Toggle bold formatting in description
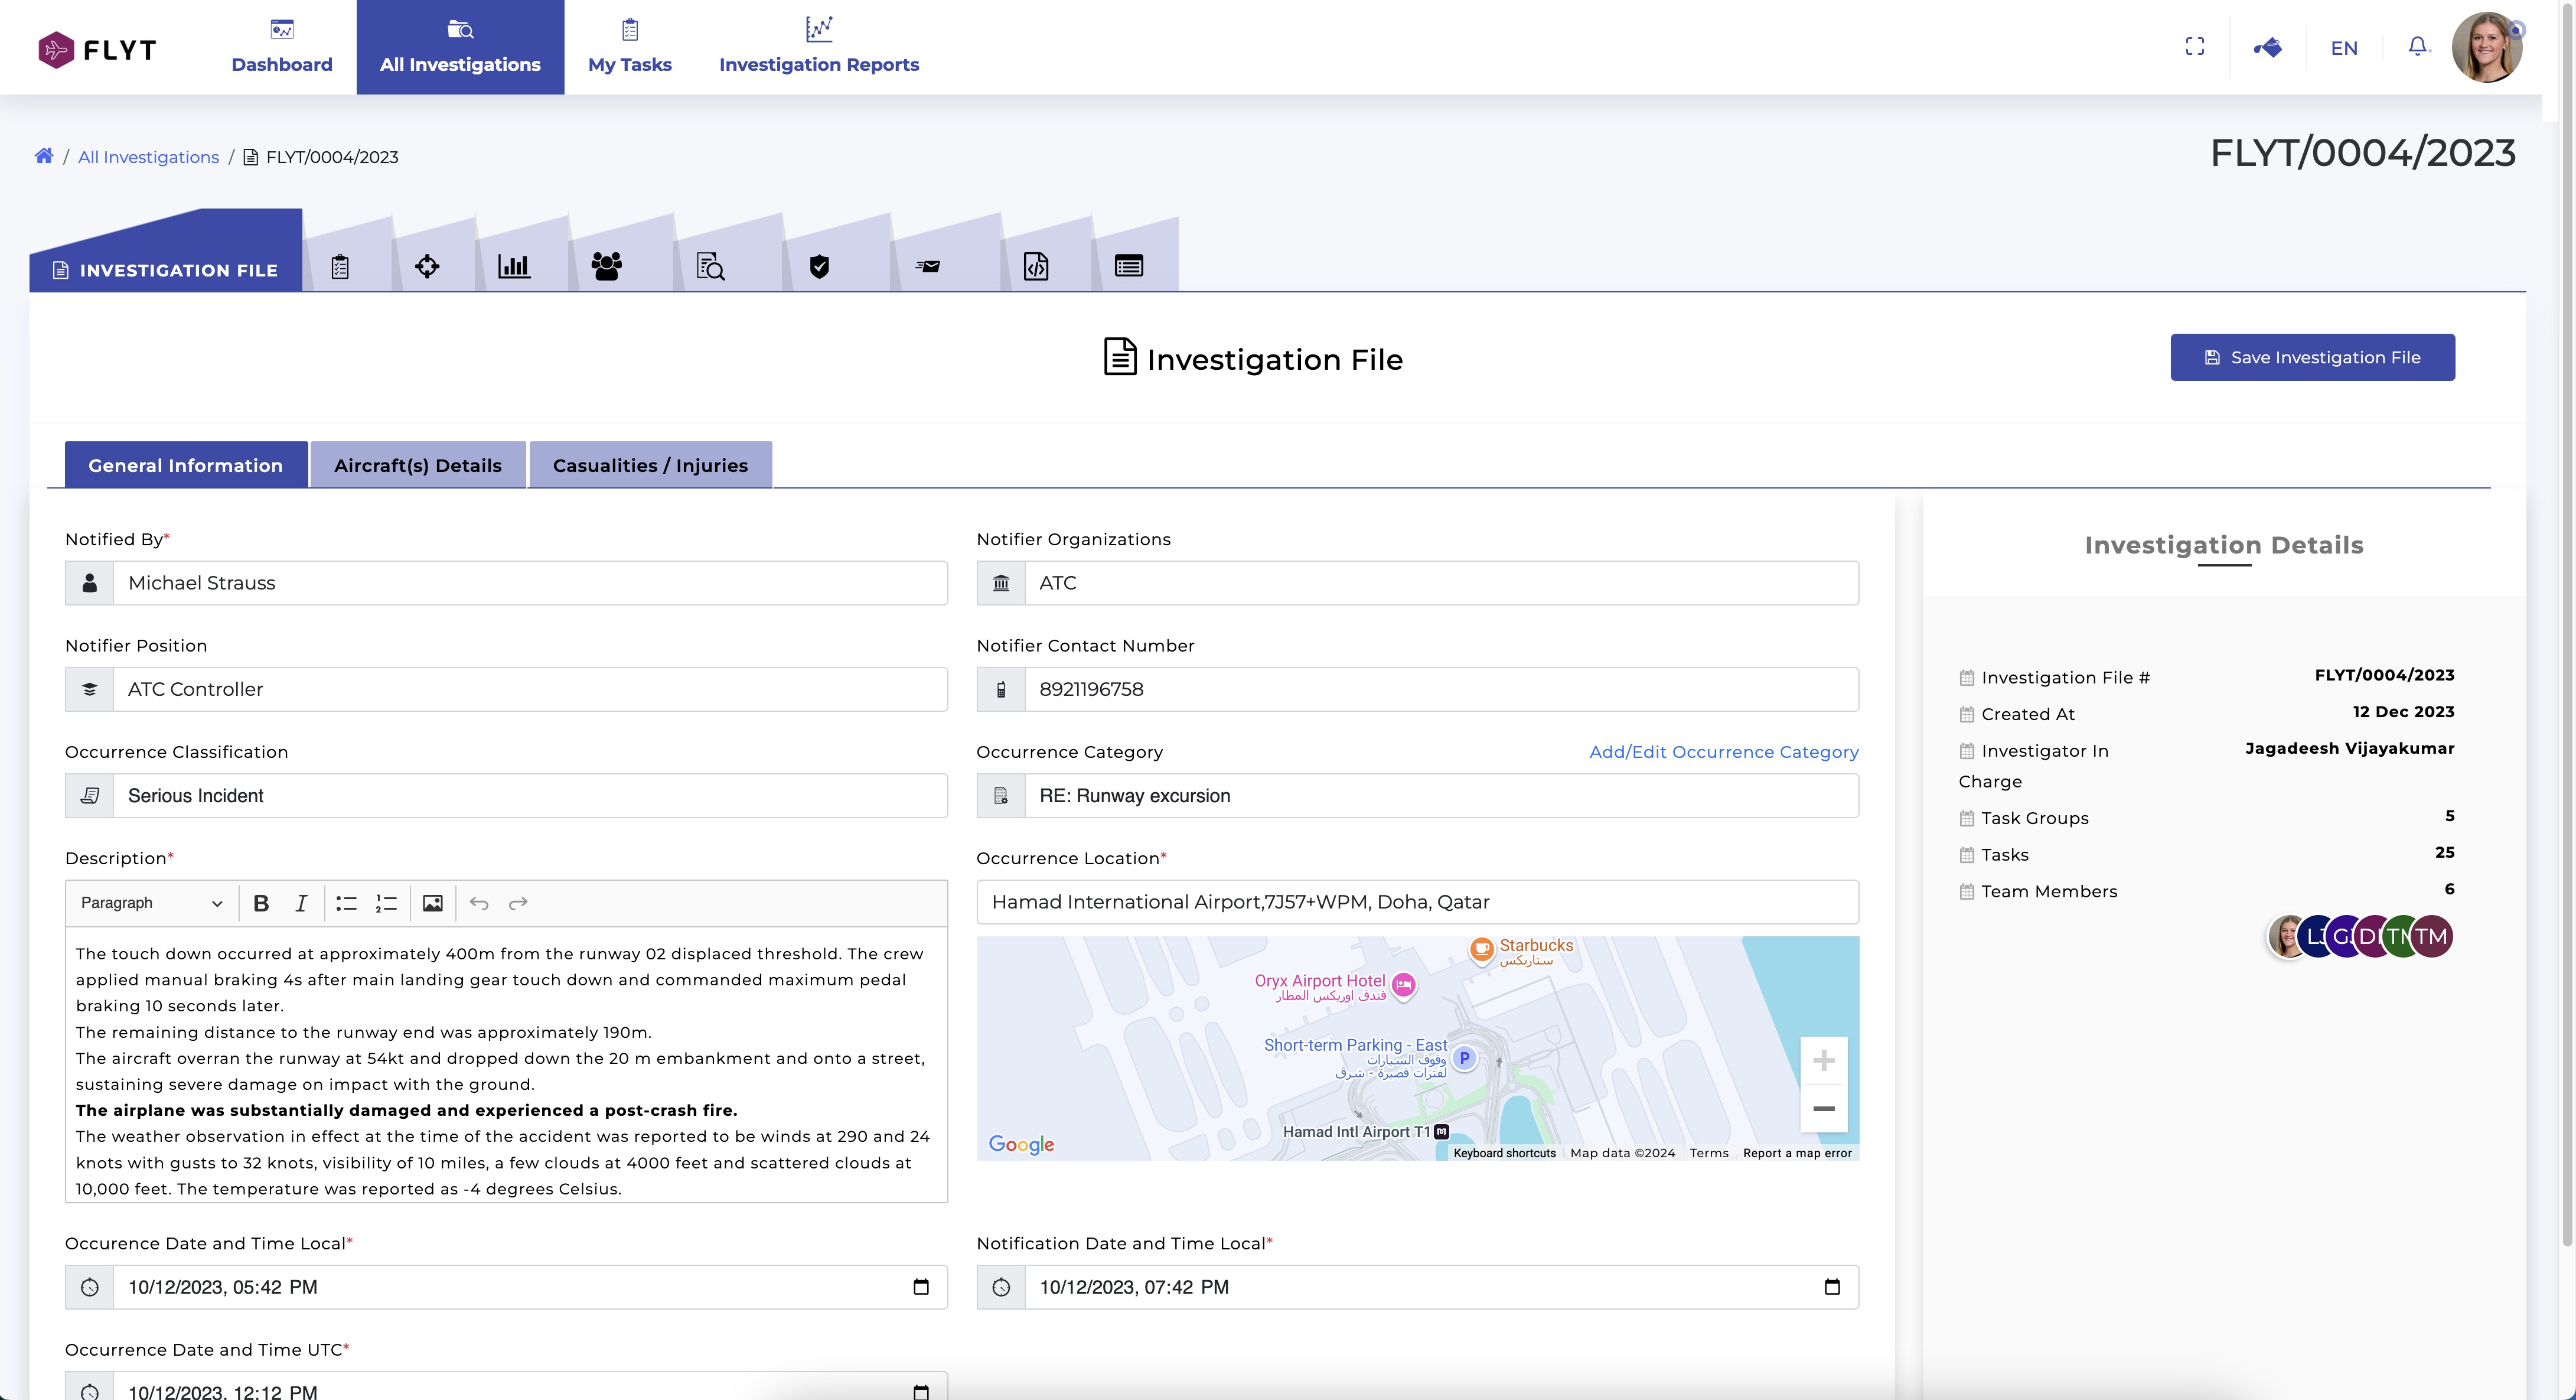This screenshot has width=2576, height=1400. [x=261, y=903]
